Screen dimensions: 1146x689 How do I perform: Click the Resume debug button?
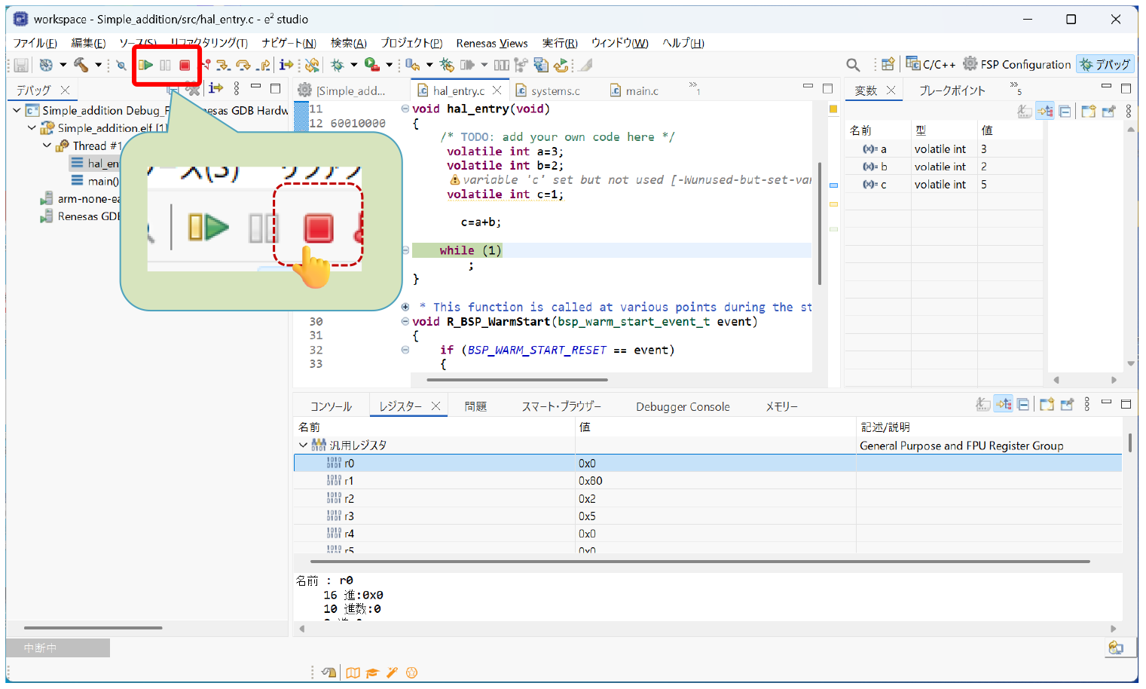coord(145,66)
